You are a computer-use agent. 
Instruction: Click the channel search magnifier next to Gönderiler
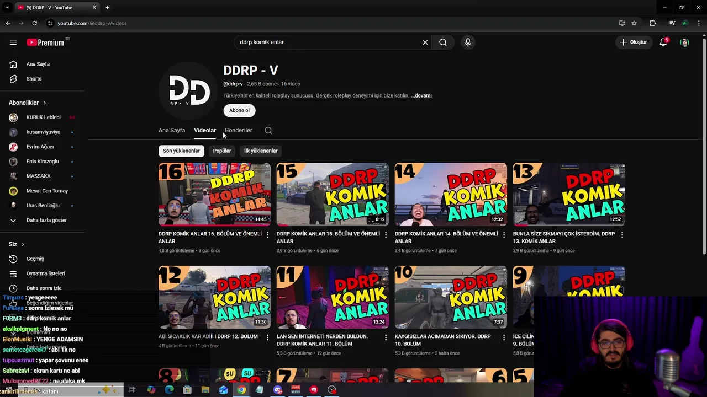tap(268, 131)
